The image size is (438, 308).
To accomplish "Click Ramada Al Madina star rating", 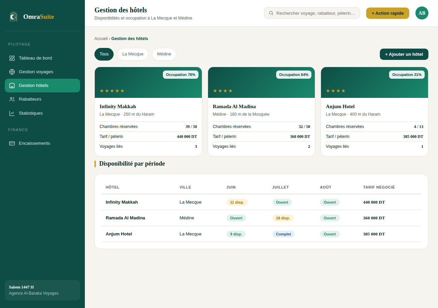I will (x=223, y=91).
